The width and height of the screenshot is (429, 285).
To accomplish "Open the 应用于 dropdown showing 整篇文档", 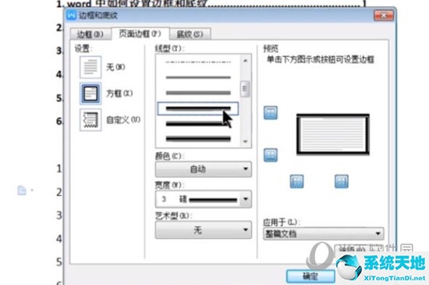I will click(323, 233).
